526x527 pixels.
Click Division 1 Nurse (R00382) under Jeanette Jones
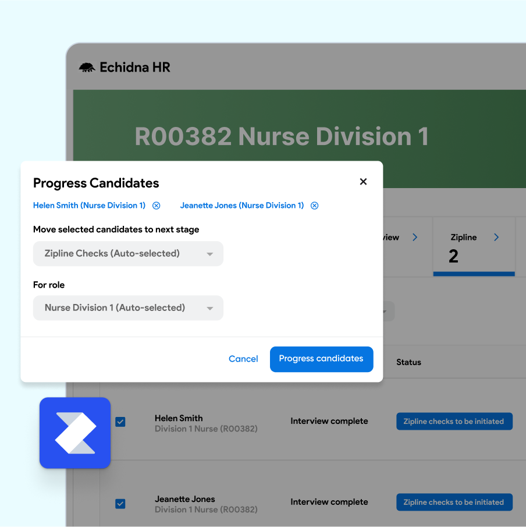coord(206,510)
